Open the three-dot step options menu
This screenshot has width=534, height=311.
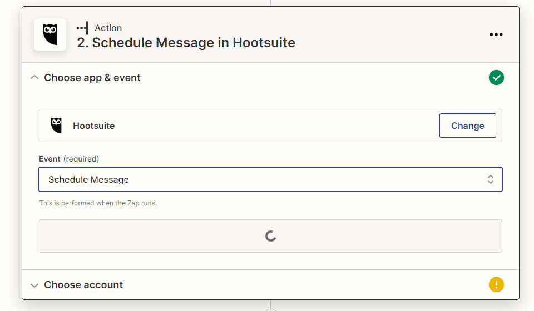click(x=496, y=34)
